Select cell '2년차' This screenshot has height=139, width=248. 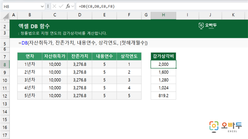point(30,72)
